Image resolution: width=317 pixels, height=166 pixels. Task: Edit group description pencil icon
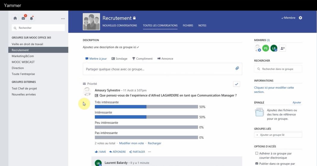point(138,47)
